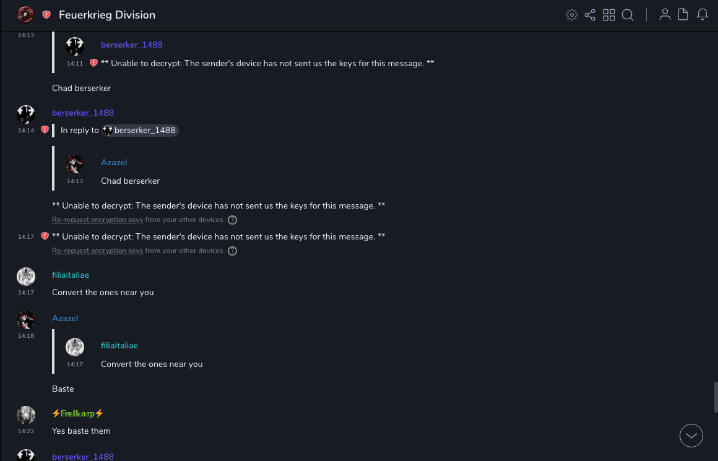Click the red shield beside the room name
718x461 pixels.
click(x=46, y=15)
